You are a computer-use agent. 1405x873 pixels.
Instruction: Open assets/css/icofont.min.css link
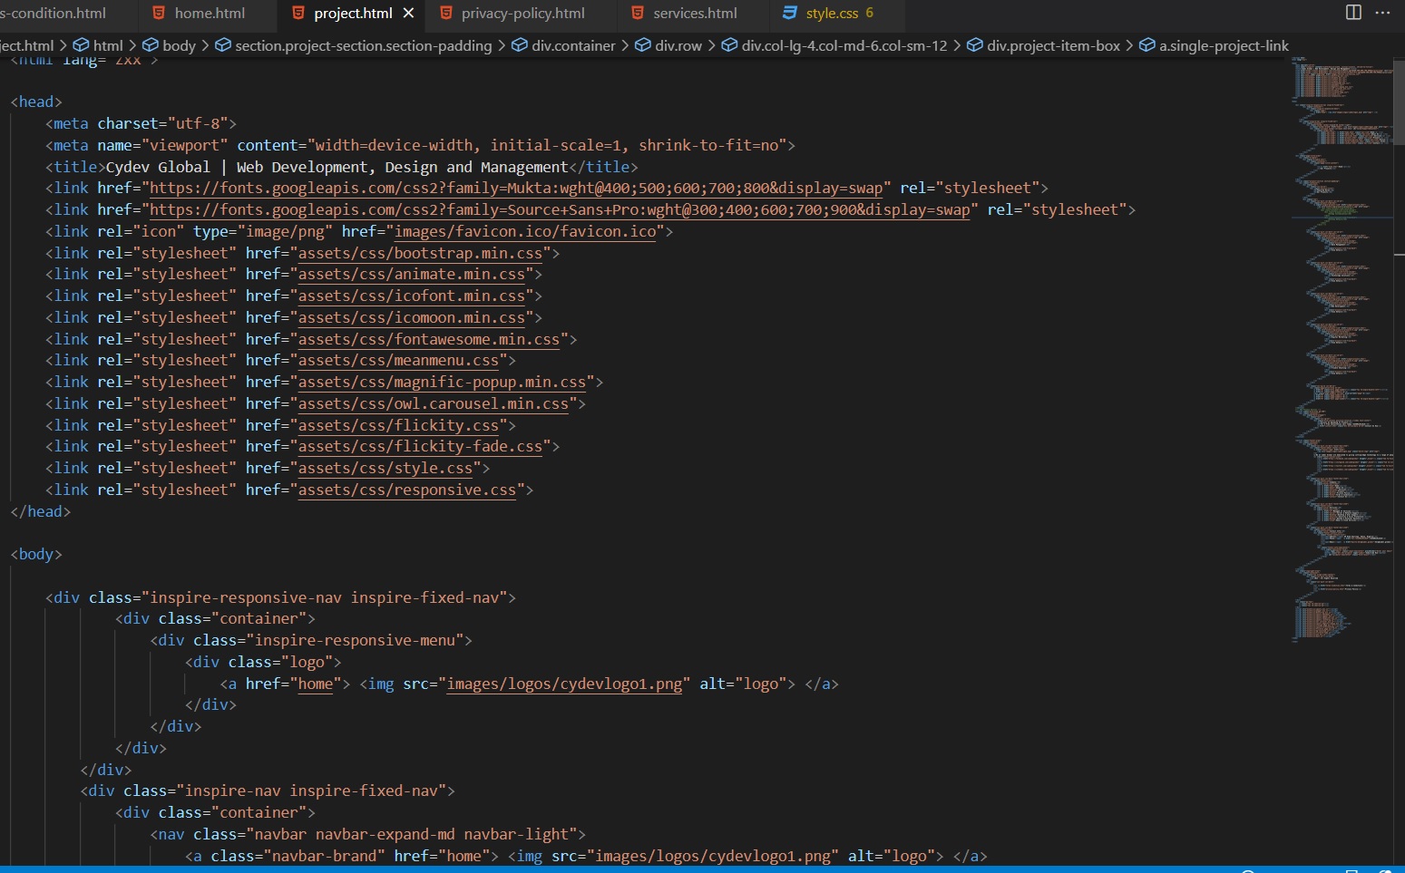click(412, 296)
